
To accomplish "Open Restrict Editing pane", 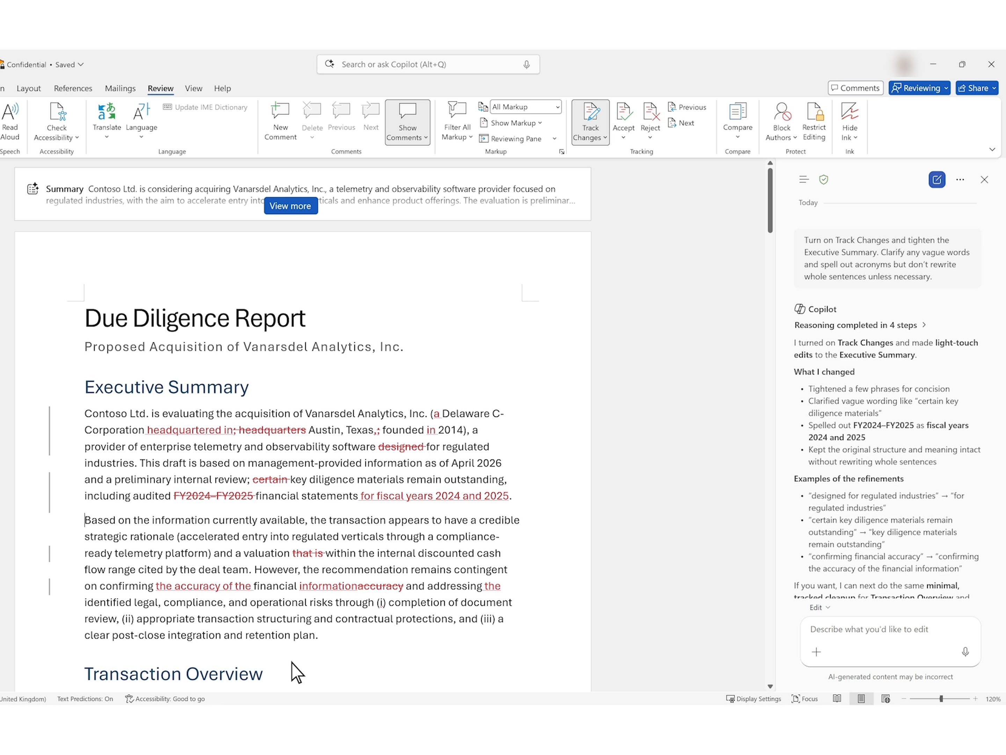I will click(x=814, y=121).
